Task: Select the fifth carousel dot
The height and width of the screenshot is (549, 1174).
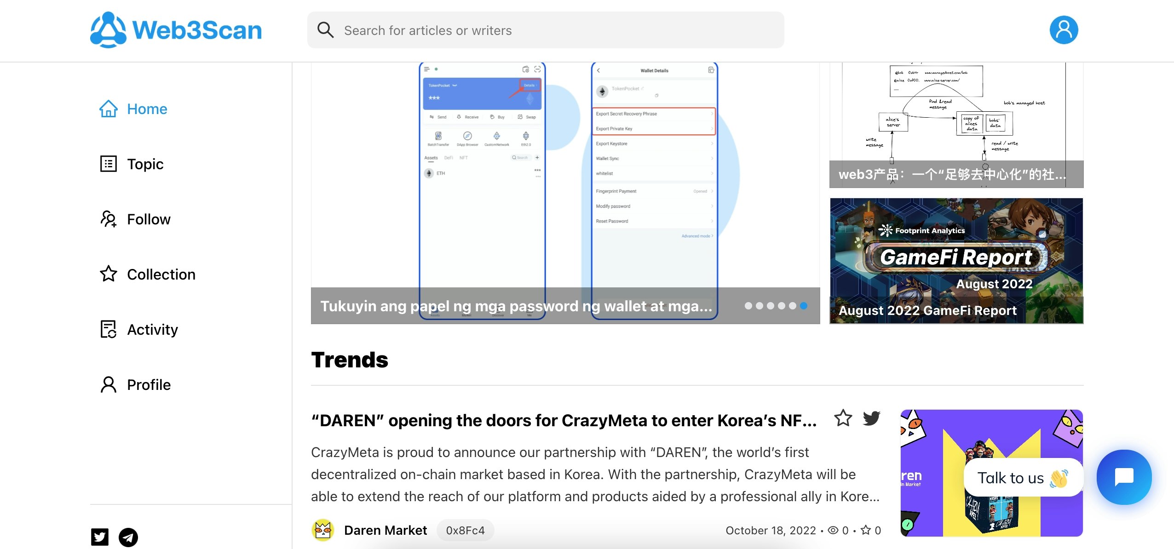Action: [x=793, y=306]
